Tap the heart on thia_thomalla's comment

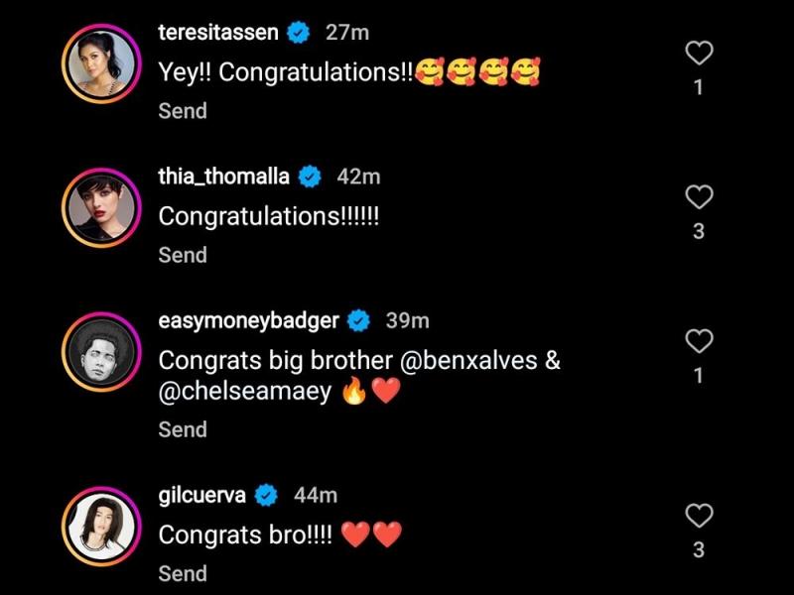coord(700,197)
